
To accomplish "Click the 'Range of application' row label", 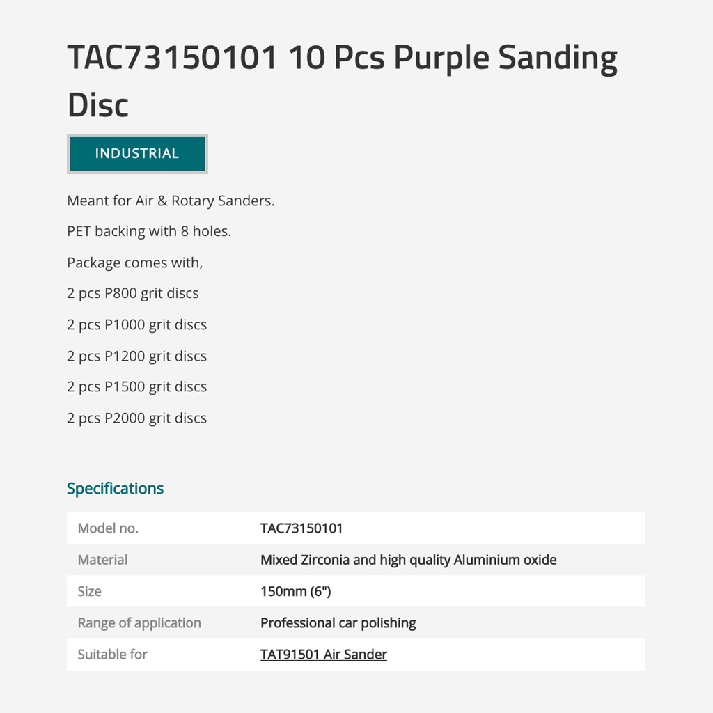I will click(x=139, y=623).
